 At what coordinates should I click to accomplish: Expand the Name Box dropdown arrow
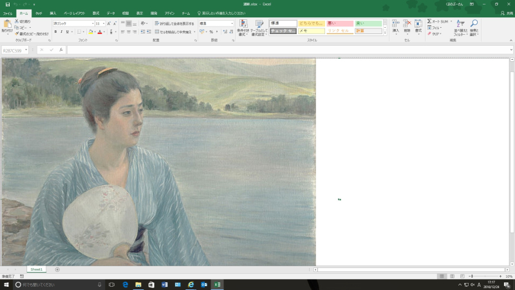coord(26,50)
